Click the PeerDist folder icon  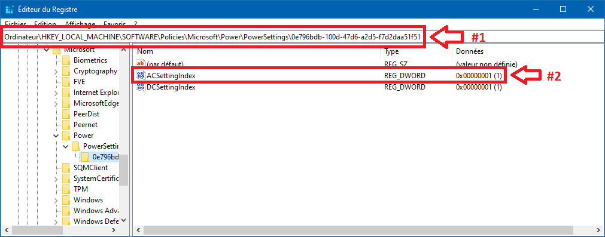point(66,114)
